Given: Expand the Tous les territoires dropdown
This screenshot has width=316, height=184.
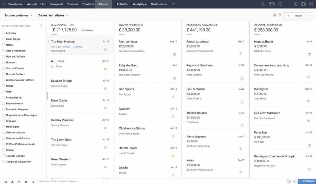Looking at the screenshot, I should (19, 15).
